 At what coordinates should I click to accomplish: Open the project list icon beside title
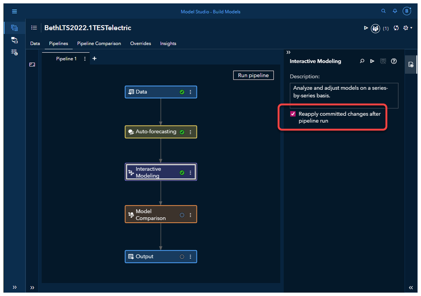pos(34,28)
